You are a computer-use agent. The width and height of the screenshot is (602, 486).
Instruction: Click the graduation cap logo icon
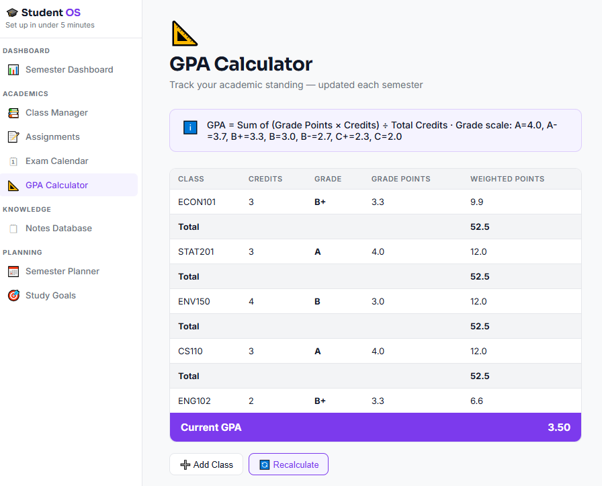click(12, 13)
